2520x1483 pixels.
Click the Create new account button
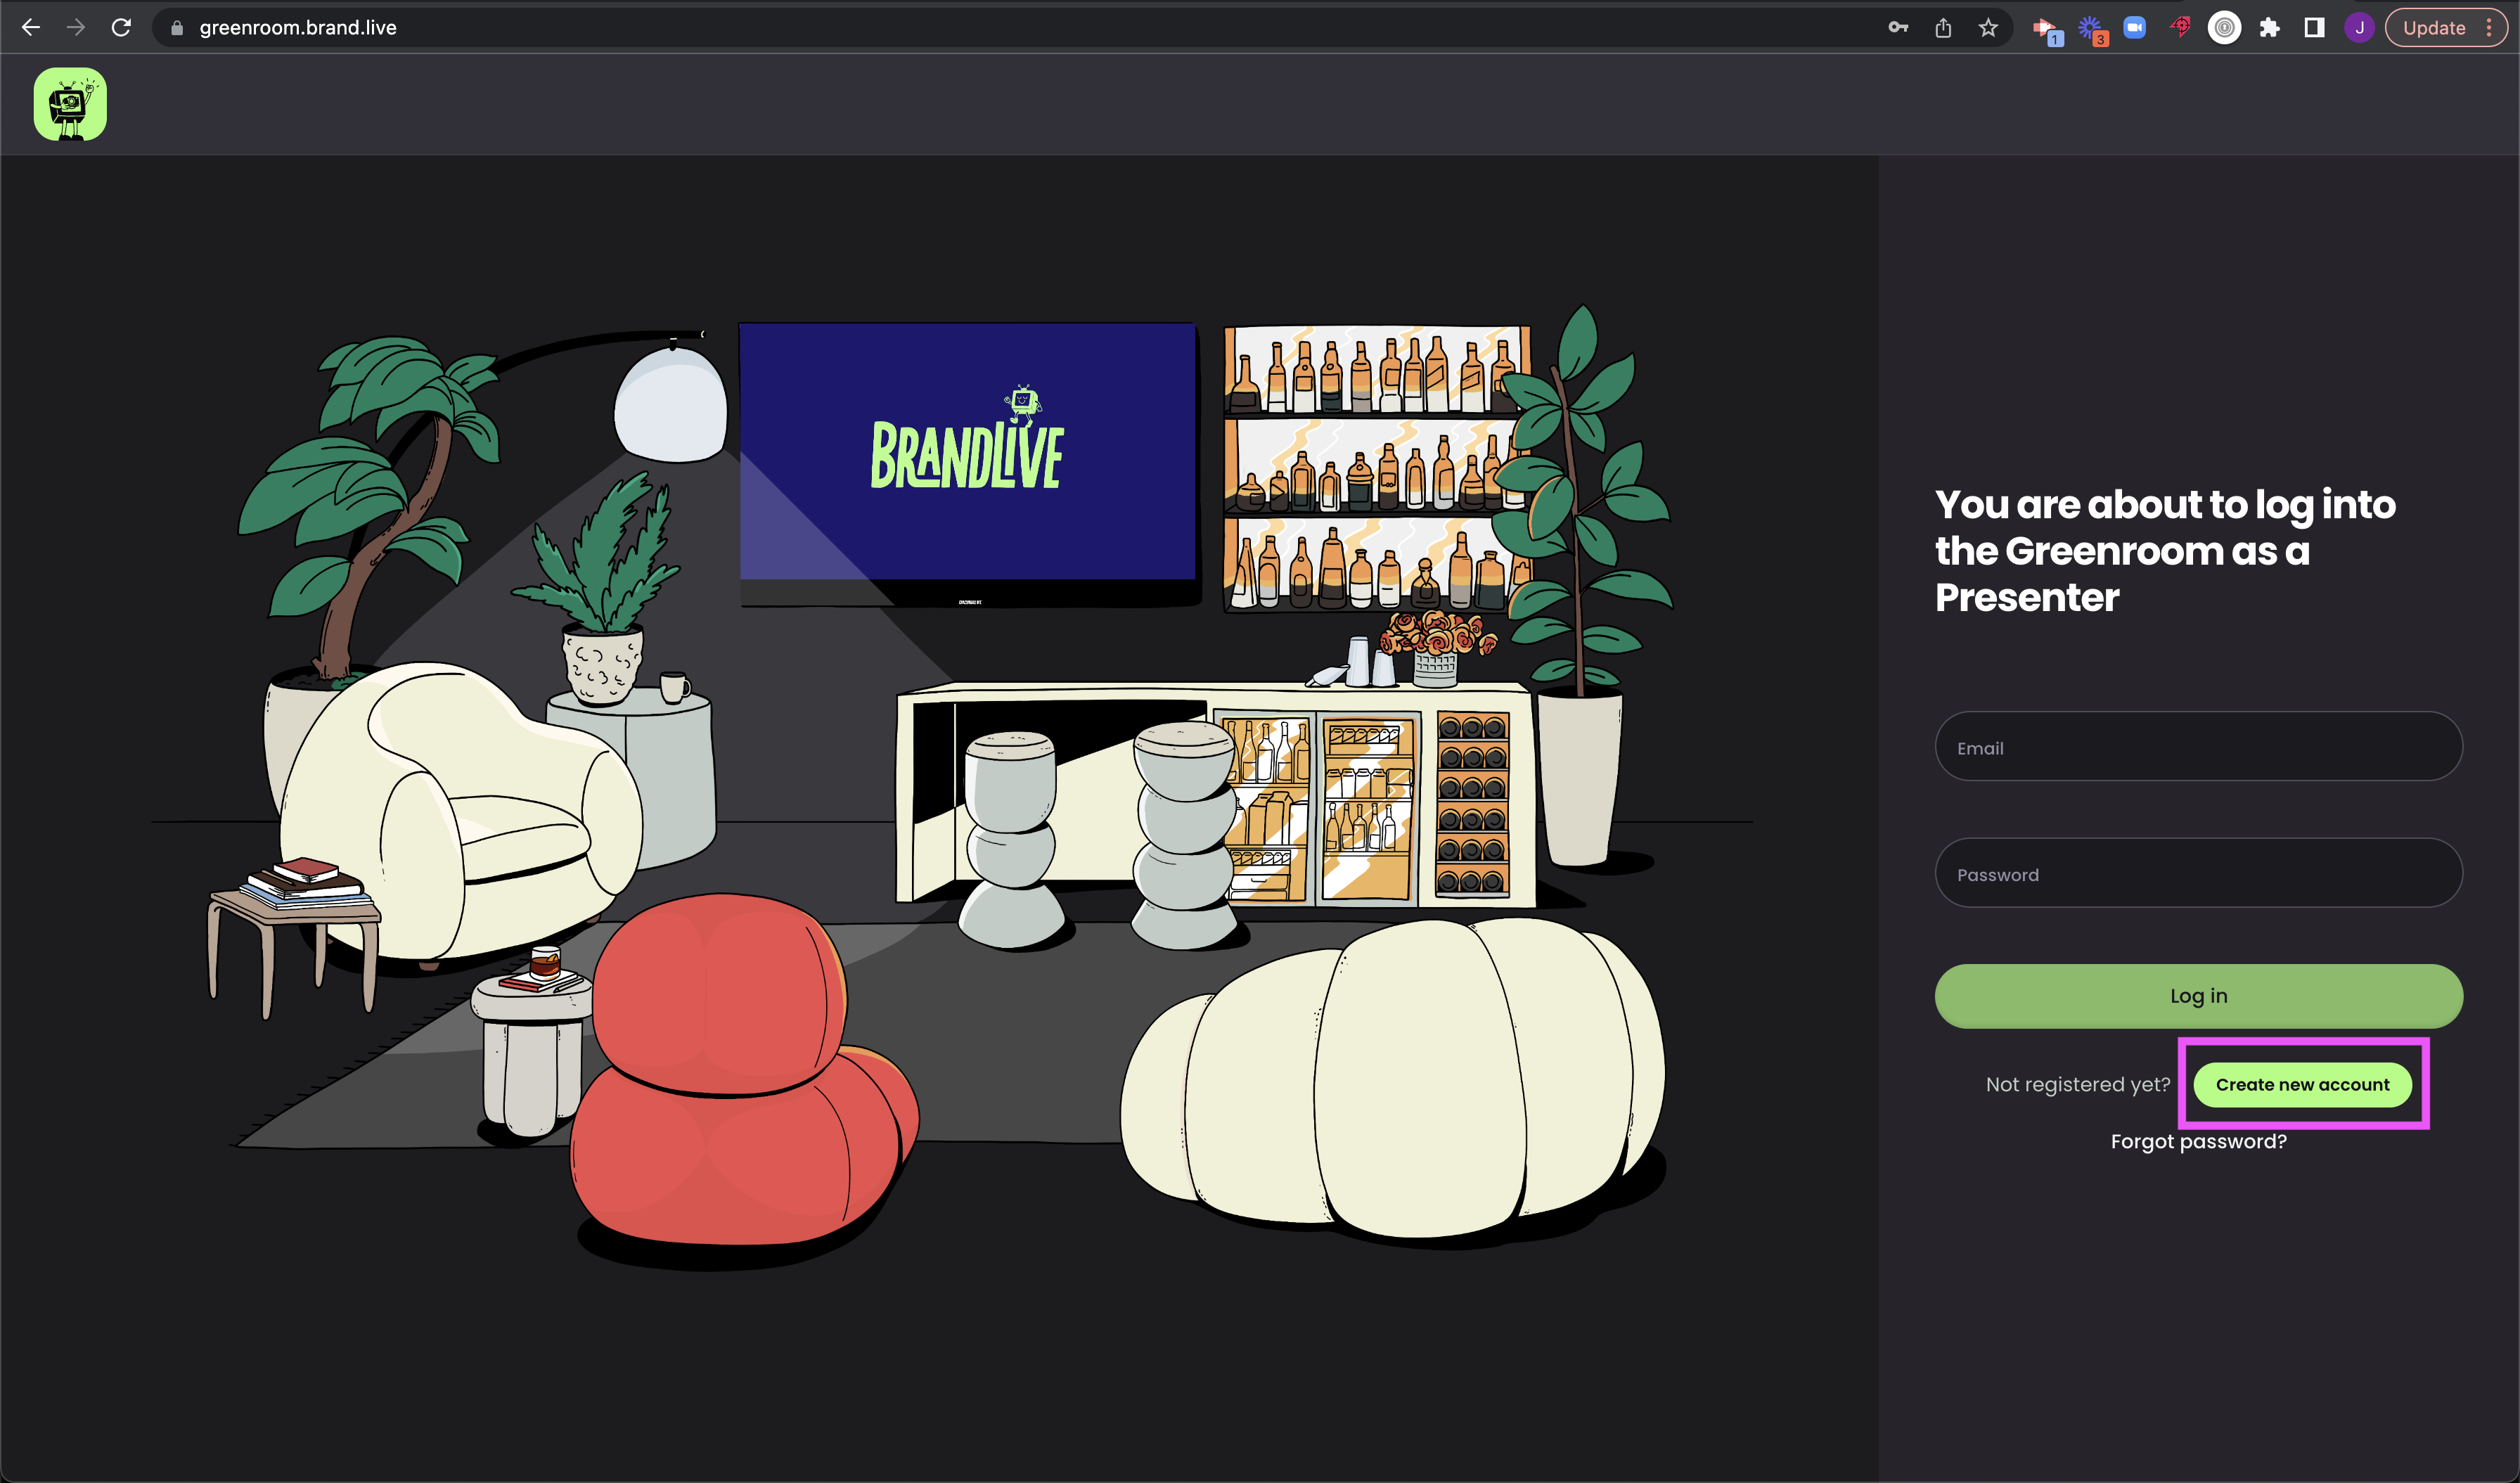pos(2302,1084)
